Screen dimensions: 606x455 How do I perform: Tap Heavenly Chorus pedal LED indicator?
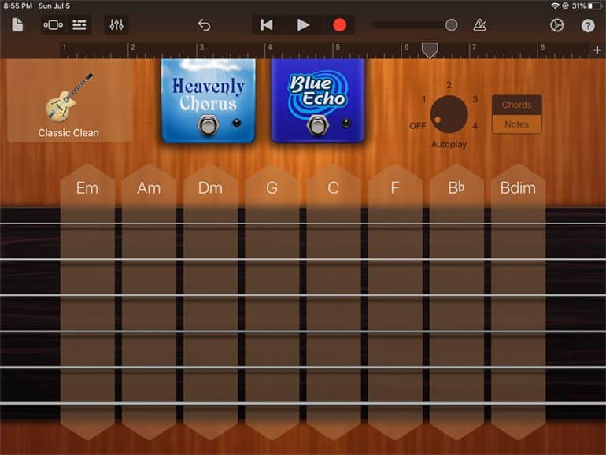point(236,123)
